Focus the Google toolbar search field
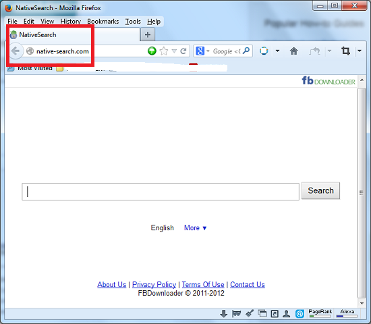This screenshot has height=324, width=371. 226,51
